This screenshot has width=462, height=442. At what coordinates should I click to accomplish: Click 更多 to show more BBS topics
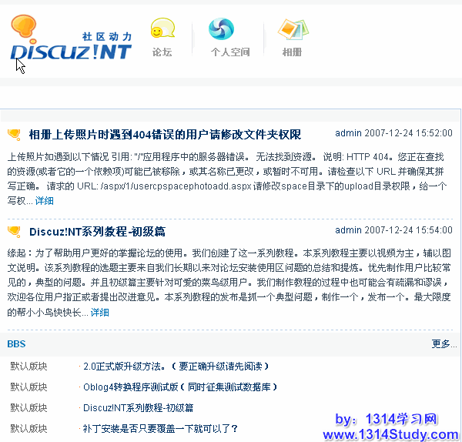tap(443, 343)
